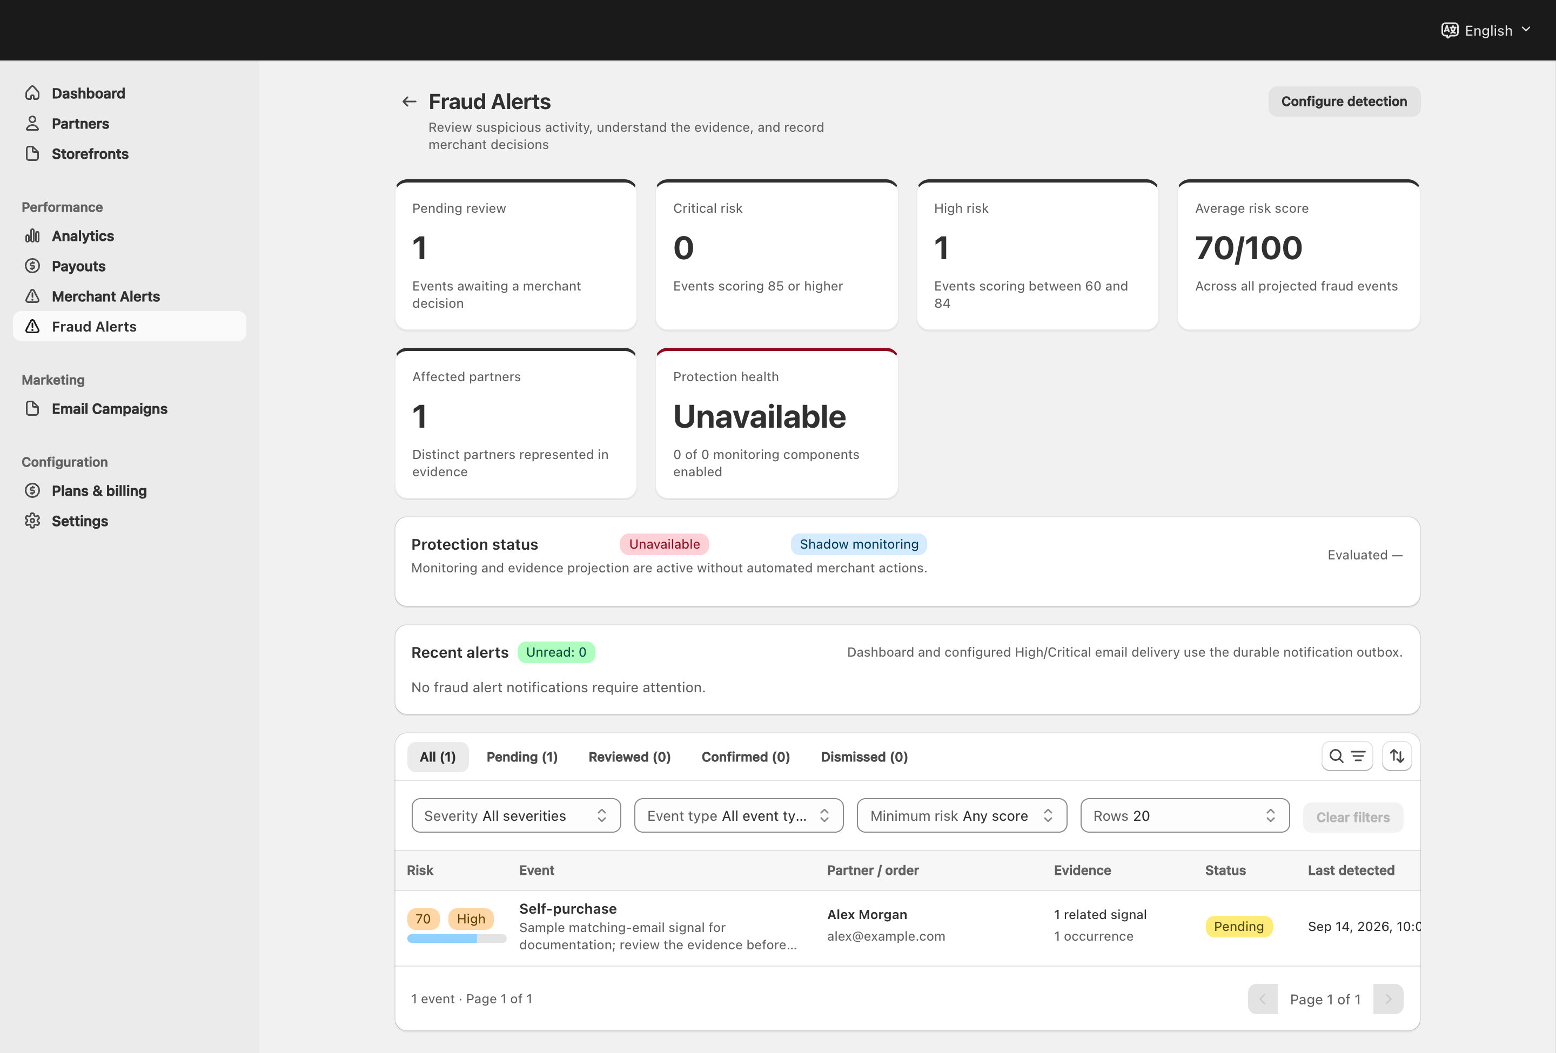Open Email Campaigns in the sidebar
The height and width of the screenshot is (1053, 1556).
pos(129,408)
